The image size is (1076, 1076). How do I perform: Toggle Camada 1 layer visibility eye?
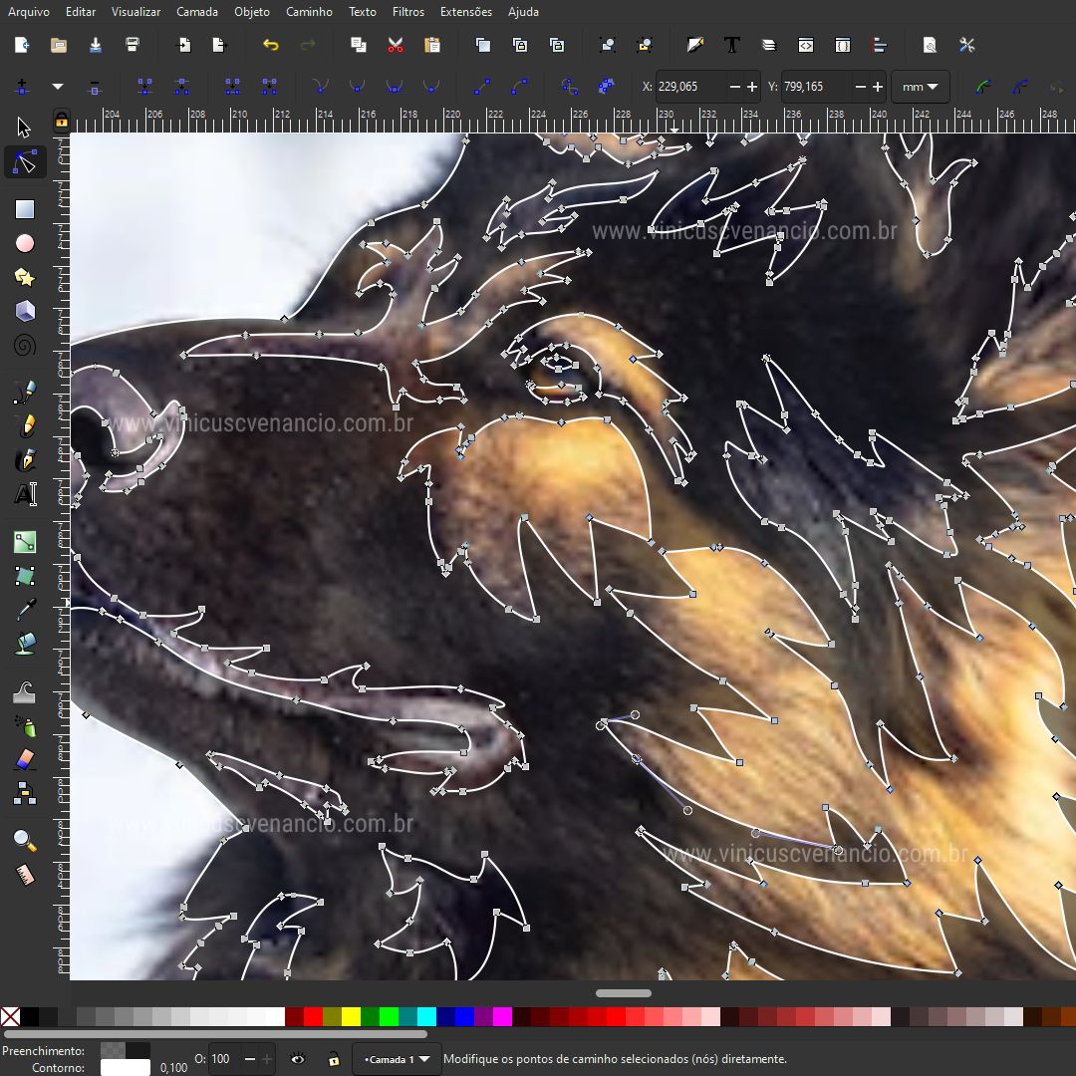[x=298, y=1059]
